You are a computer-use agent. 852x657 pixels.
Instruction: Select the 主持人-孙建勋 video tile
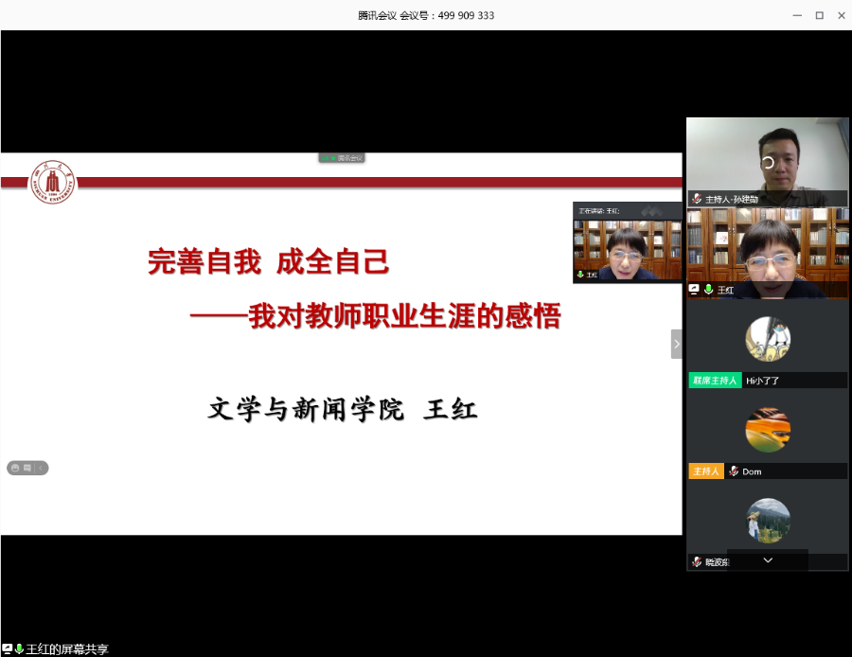767,162
